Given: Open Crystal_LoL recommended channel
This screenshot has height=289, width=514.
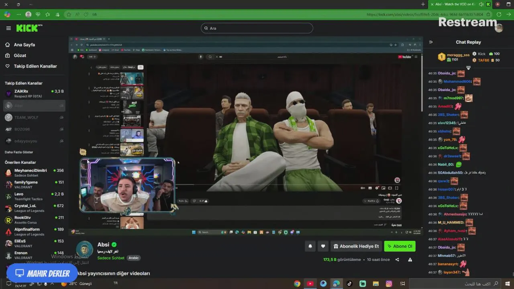Looking at the screenshot, I should [x=34, y=208].
